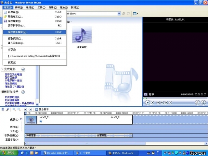Screen dimensions: 208x156
Task: Click the Play Timeline icon
Action: click(x=30, y=110)
